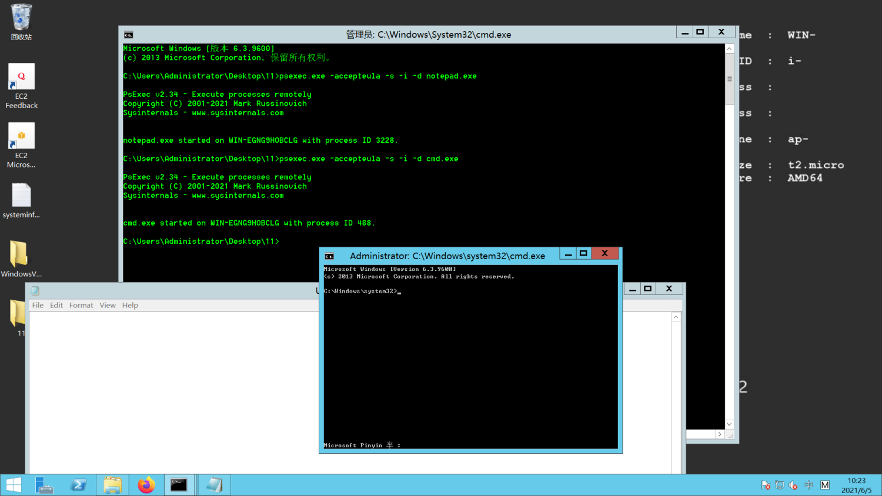Open the EC2 Microsoft desktop shortcut
The height and width of the screenshot is (496, 882).
[x=21, y=145]
